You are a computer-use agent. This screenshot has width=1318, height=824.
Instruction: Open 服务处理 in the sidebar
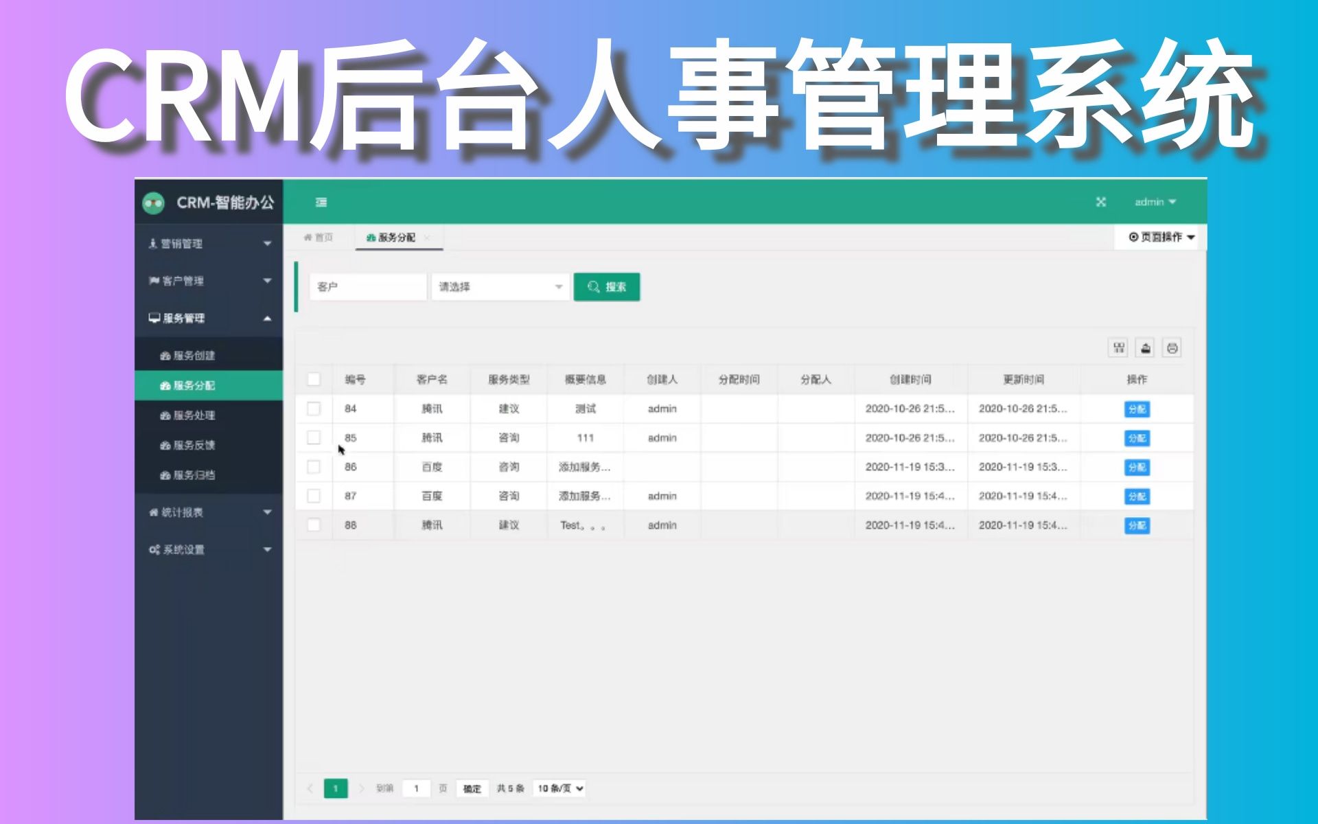click(x=209, y=415)
